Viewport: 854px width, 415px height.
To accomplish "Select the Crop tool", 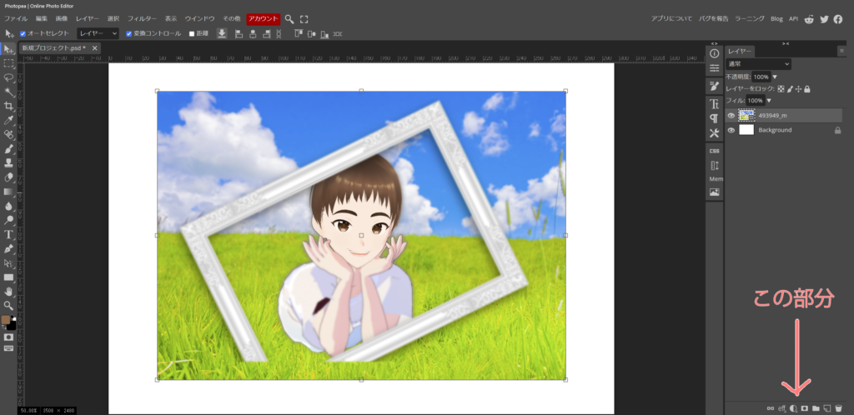I will (x=8, y=106).
